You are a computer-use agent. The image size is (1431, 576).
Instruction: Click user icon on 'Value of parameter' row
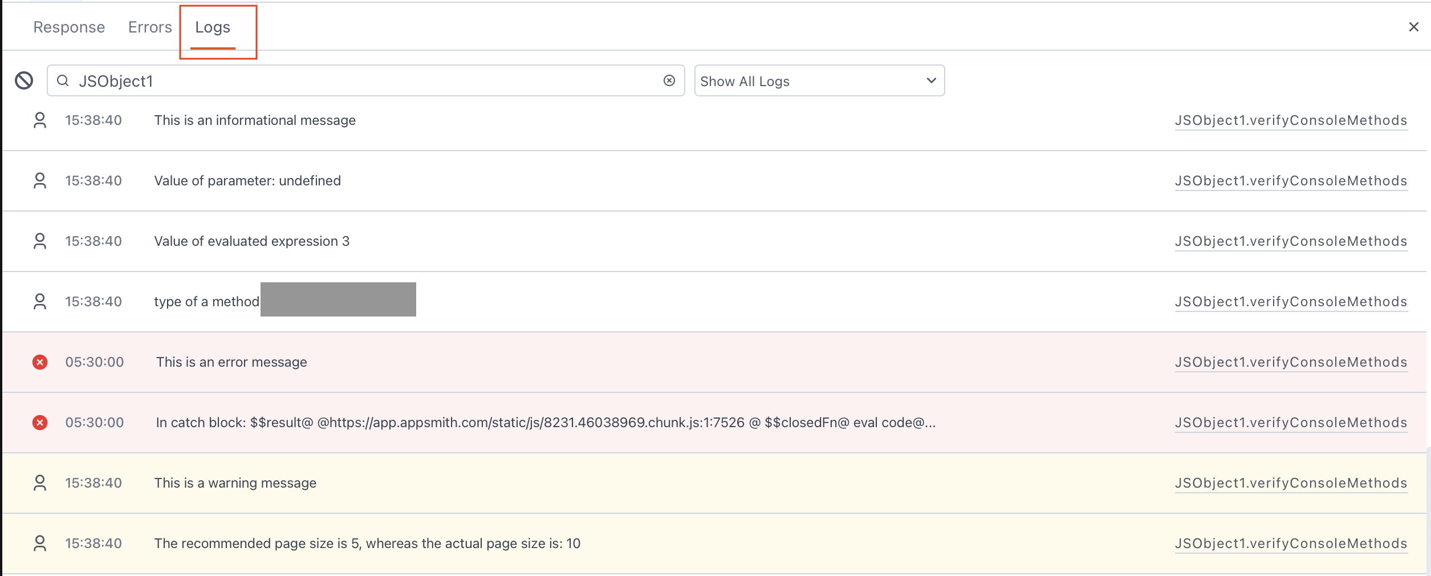[40, 181]
